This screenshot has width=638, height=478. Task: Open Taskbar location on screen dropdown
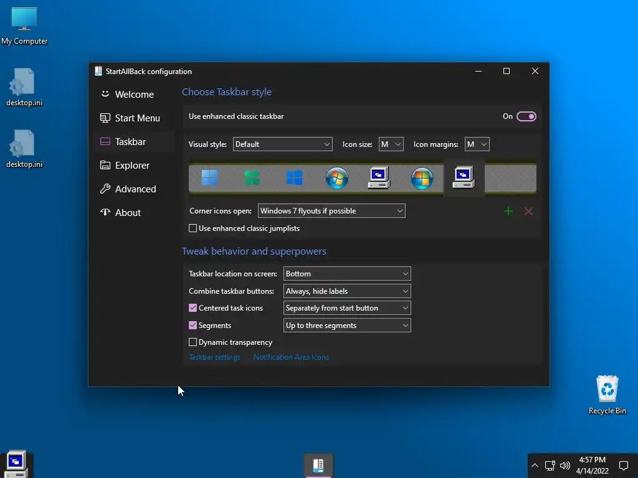click(347, 274)
